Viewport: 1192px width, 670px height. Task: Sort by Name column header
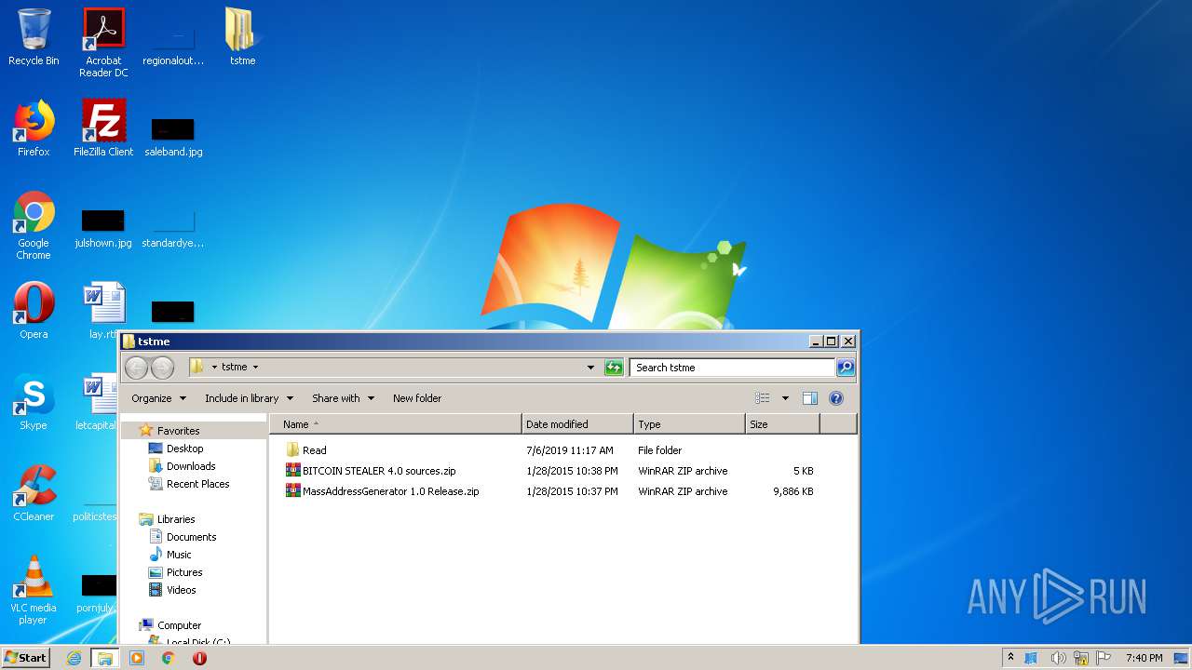(x=396, y=424)
